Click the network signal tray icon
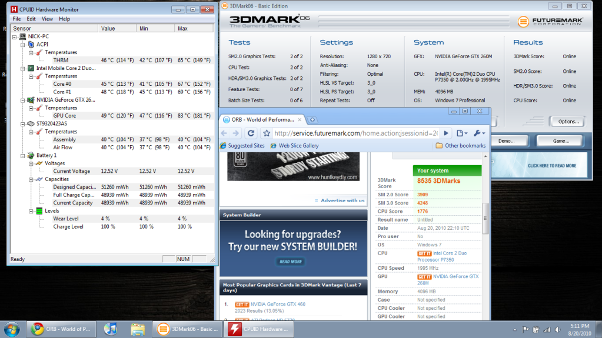 (547, 330)
